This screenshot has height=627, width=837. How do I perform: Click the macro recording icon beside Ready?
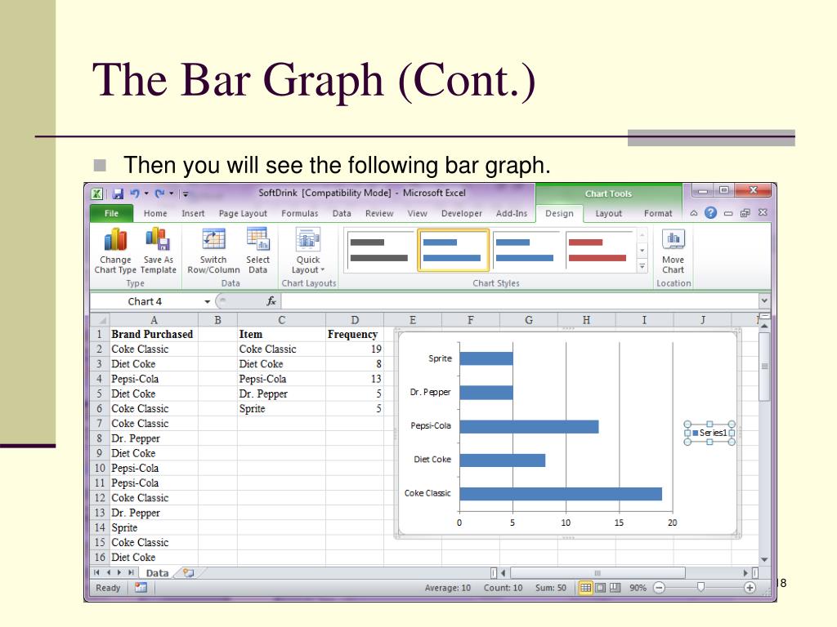tap(141, 587)
